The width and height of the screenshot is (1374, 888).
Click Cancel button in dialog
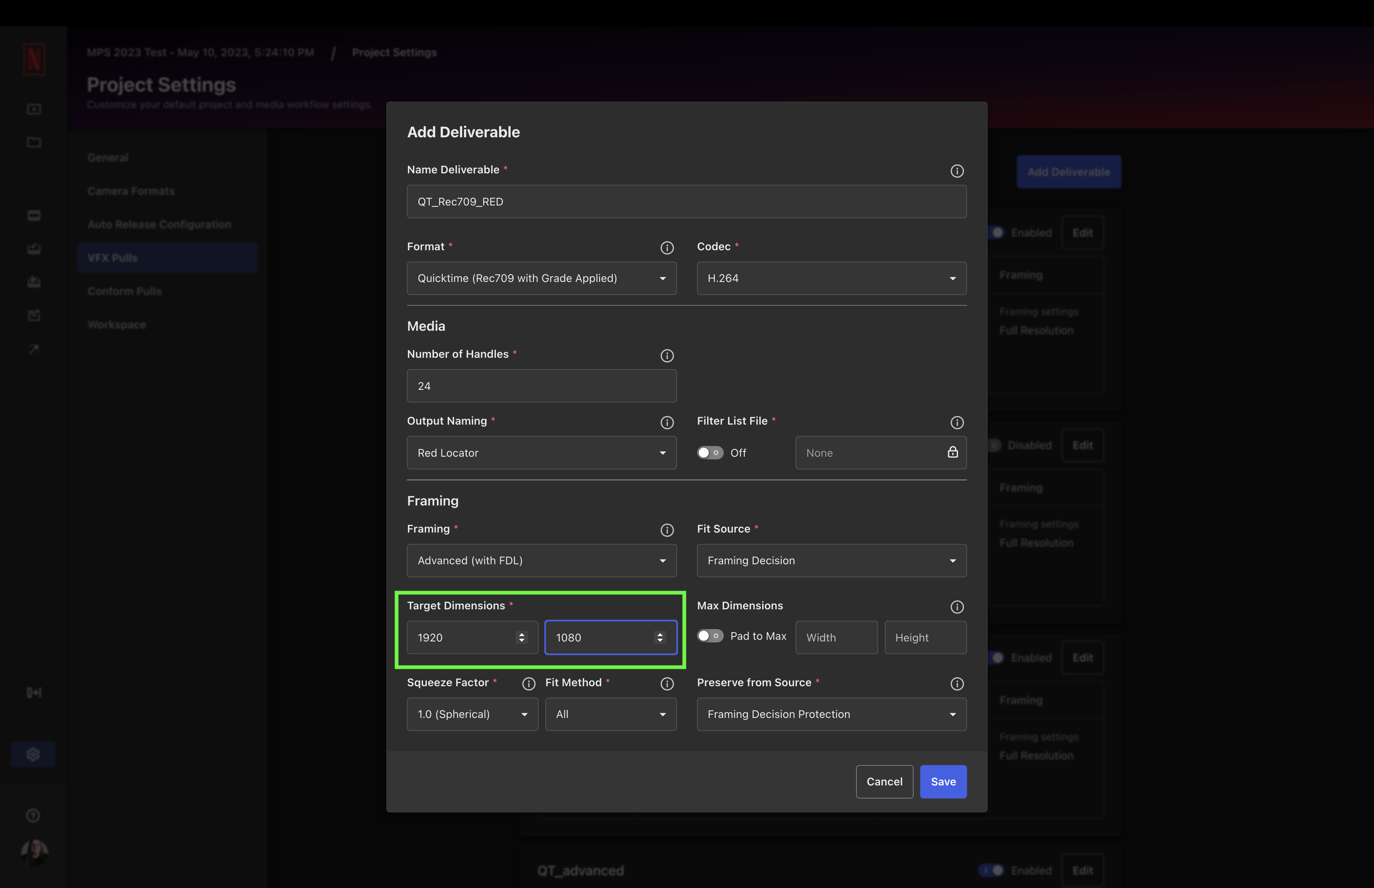[884, 781]
